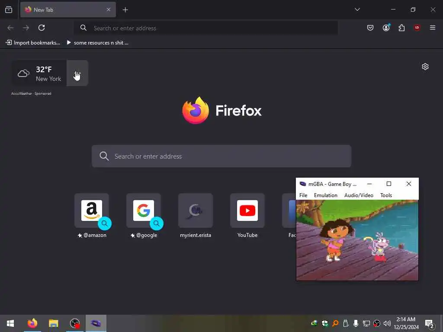Open a new tab with plus button
The width and height of the screenshot is (443, 332).
coord(125,10)
